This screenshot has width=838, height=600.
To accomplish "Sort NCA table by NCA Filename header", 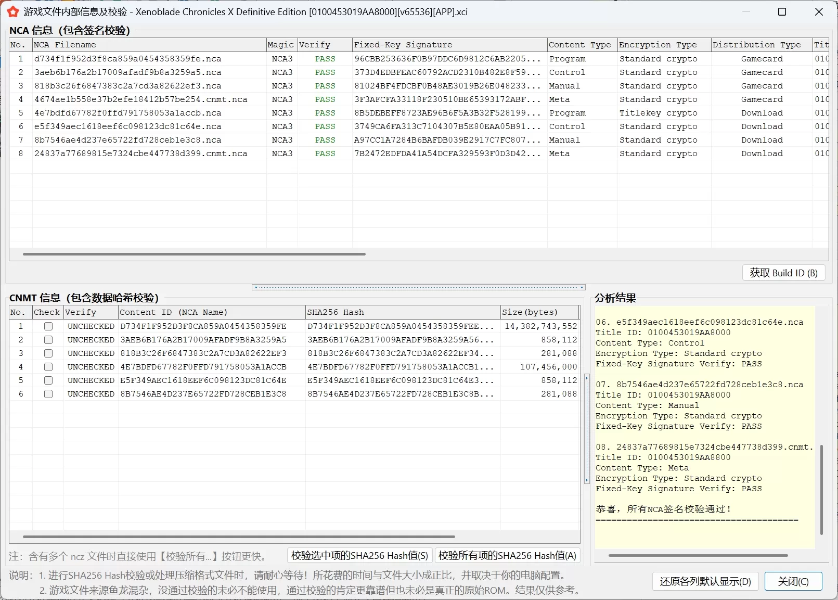I will tap(149, 45).
